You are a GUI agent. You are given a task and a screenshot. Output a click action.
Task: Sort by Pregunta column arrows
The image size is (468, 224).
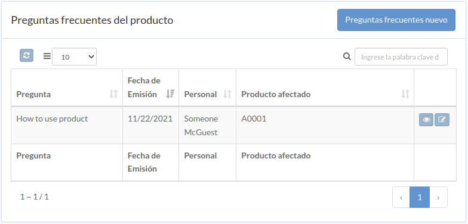(113, 94)
